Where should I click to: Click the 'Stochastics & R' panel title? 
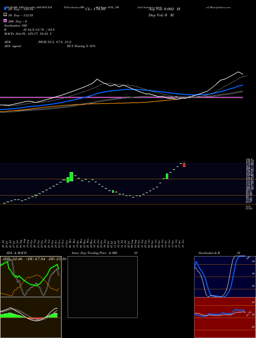coord(209,253)
